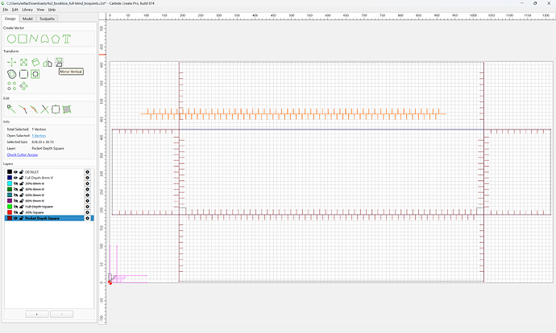Select the Trim Vectors scissors tool
This screenshot has height=333, width=556.
[44, 109]
